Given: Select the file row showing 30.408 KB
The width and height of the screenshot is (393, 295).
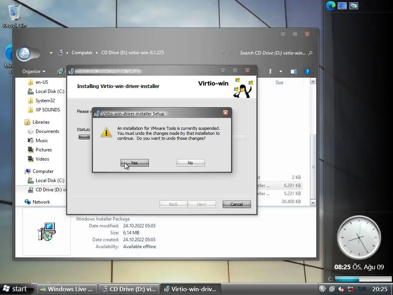Looking at the screenshot, I should 279,202.
